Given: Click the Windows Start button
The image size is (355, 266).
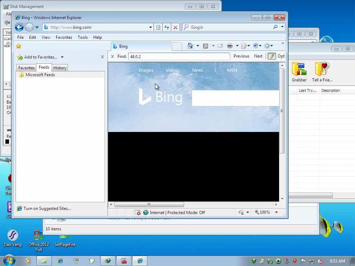Looking at the screenshot, I should pyautogui.click(x=9, y=261).
